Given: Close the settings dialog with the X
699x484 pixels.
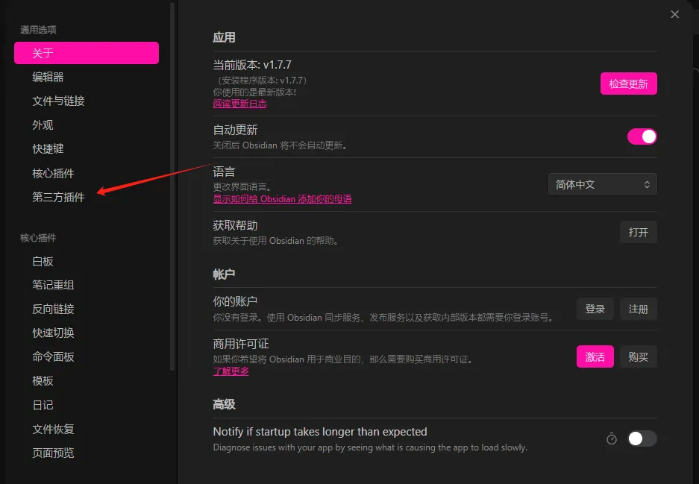Looking at the screenshot, I should [x=674, y=14].
